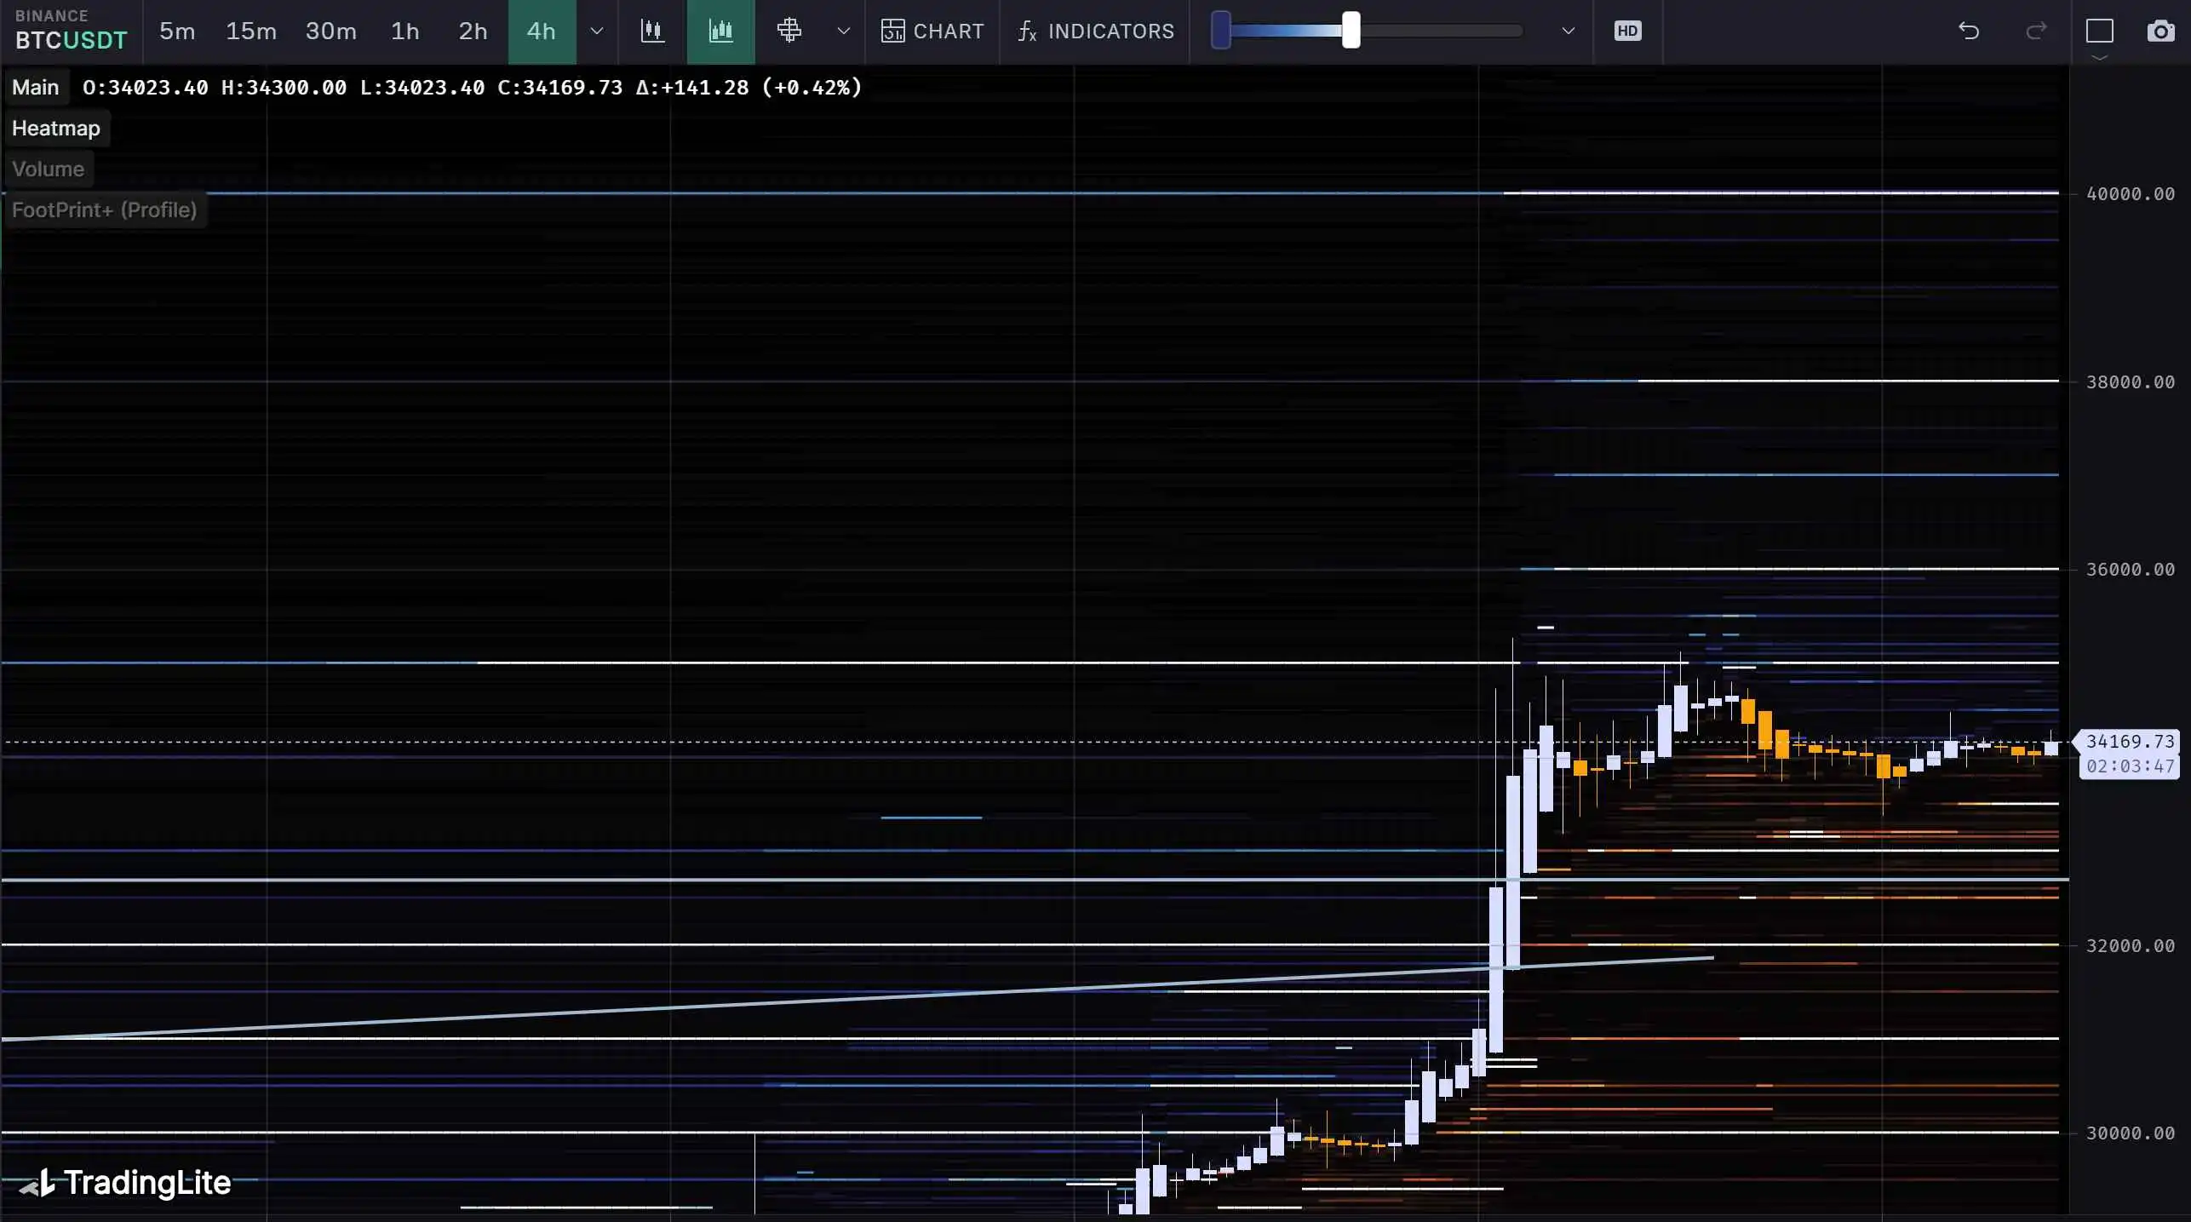Take a chart snapshot with camera icon
Viewport: 2191px width, 1222px height.
(x=2161, y=32)
